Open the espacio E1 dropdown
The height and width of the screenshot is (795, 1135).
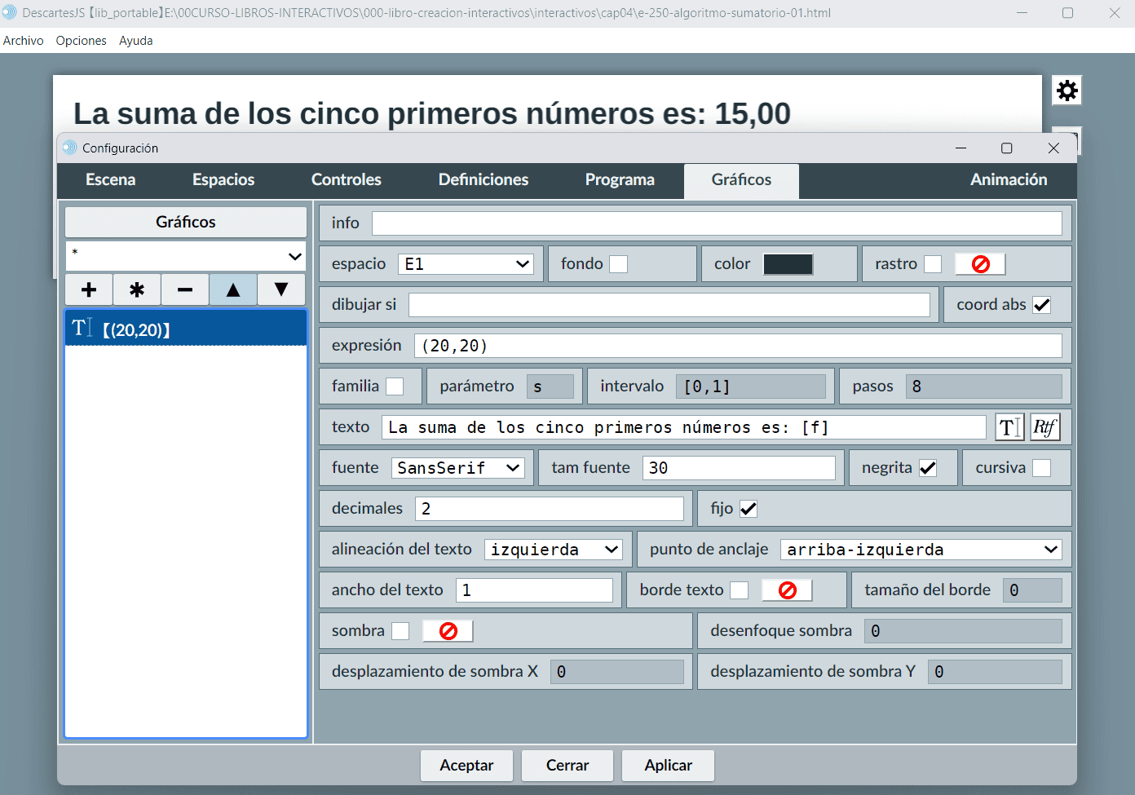[466, 264]
